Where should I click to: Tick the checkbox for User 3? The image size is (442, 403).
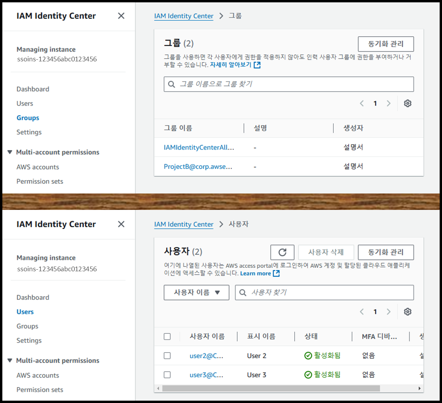167,375
